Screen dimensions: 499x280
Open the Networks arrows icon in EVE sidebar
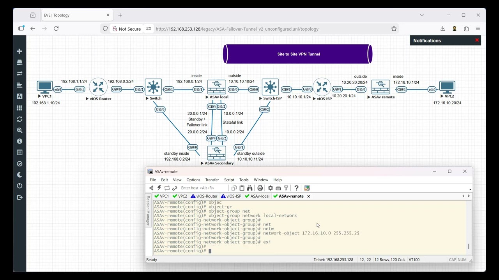[x=19, y=73]
